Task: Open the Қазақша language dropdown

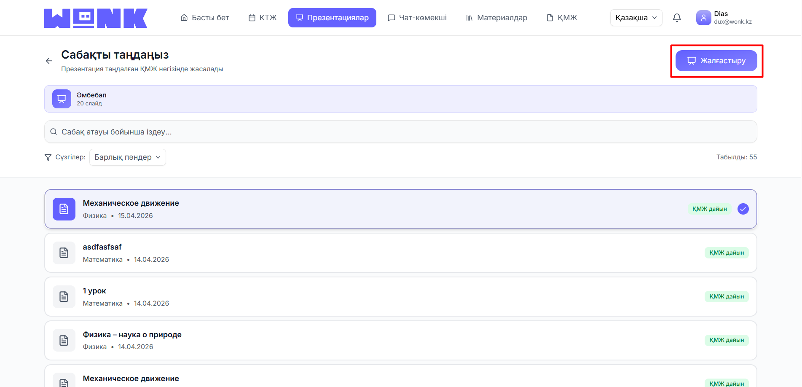Action: pyautogui.click(x=636, y=18)
